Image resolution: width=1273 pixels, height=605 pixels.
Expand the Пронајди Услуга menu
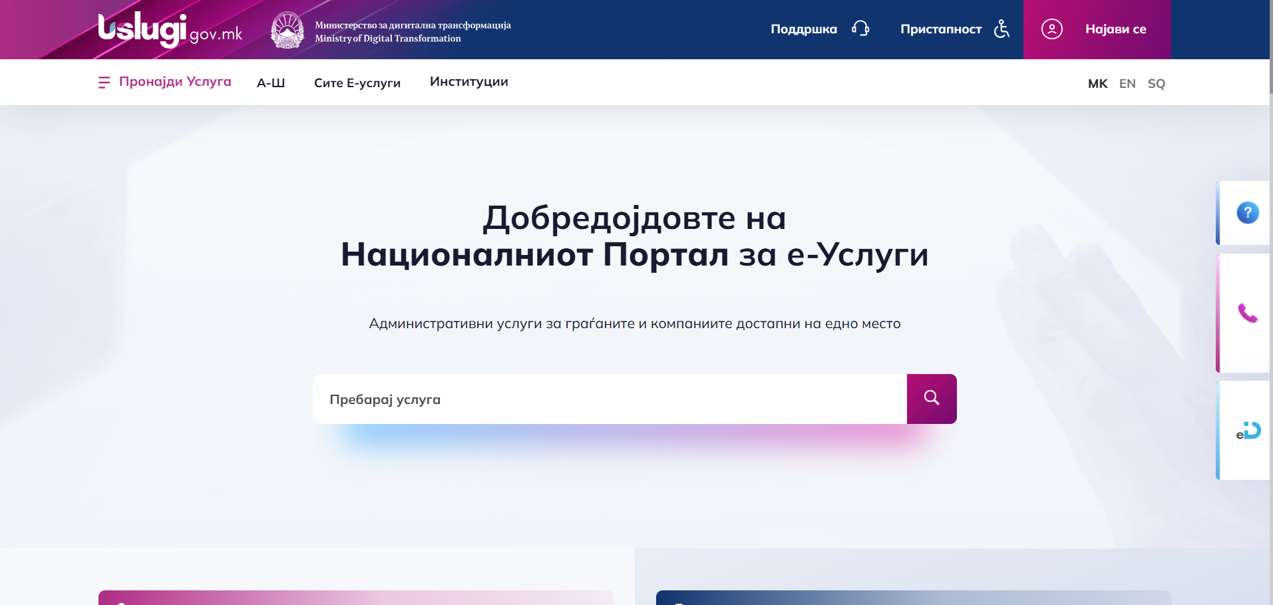click(x=174, y=81)
